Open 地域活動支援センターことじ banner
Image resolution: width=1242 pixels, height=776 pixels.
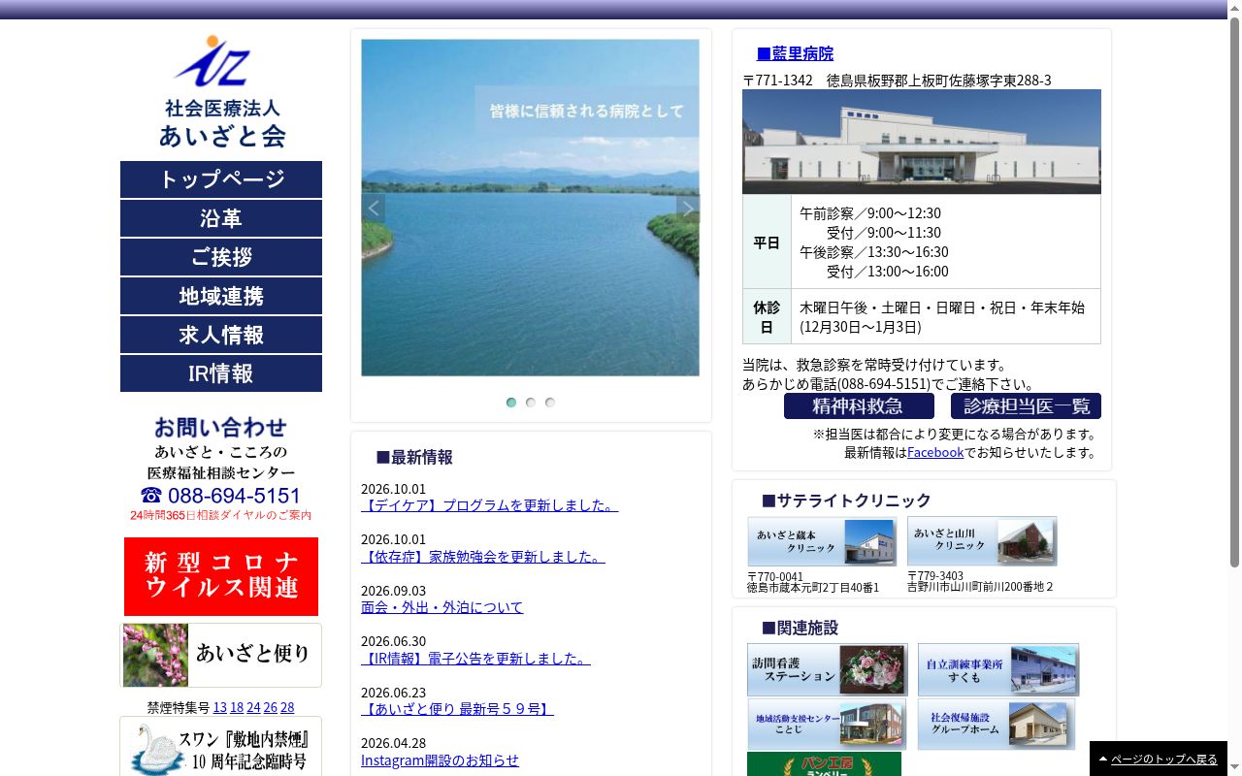click(x=827, y=724)
